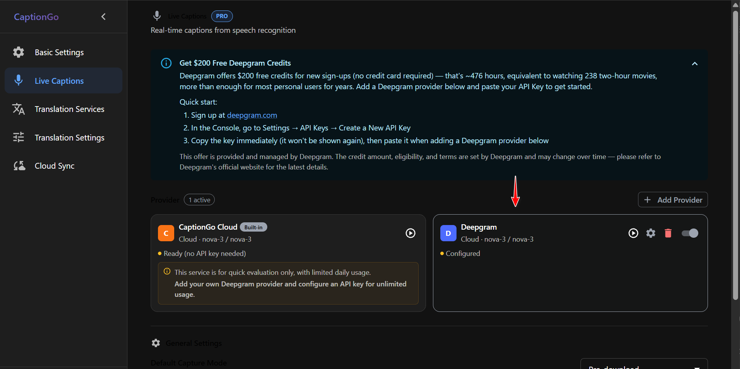740x369 pixels.
Task: Click the page vertical scrollbar
Action: (735, 154)
